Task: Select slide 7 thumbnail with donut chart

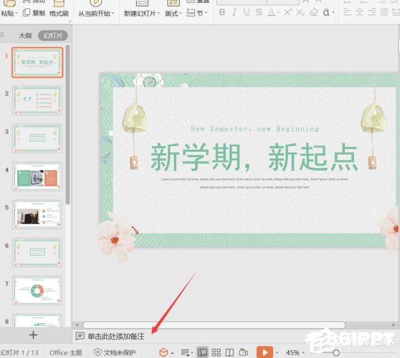Action: tap(37, 291)
